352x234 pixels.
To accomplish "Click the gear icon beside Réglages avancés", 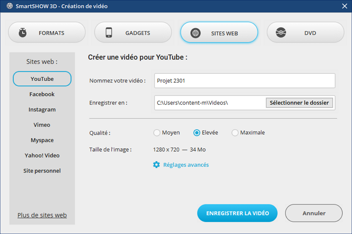I will tap(156, 165).
